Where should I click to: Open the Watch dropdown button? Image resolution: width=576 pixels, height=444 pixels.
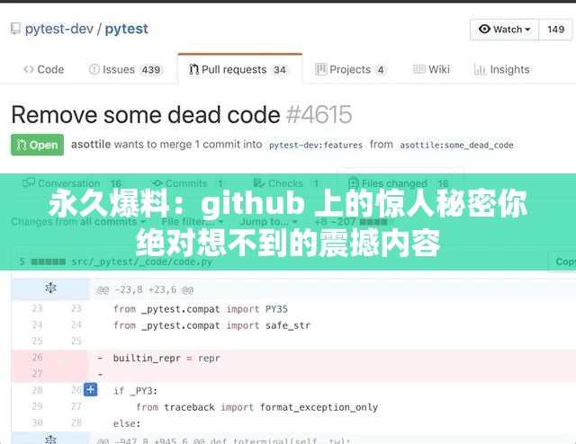pyautogui.click(x=505, y=30)
